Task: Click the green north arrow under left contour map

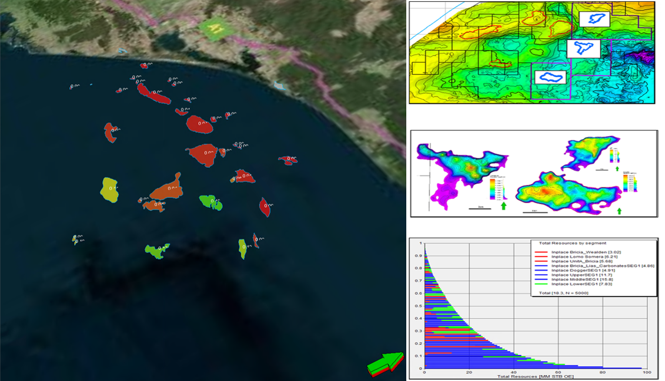Action: pyautogui.click(x=503, y=205)
